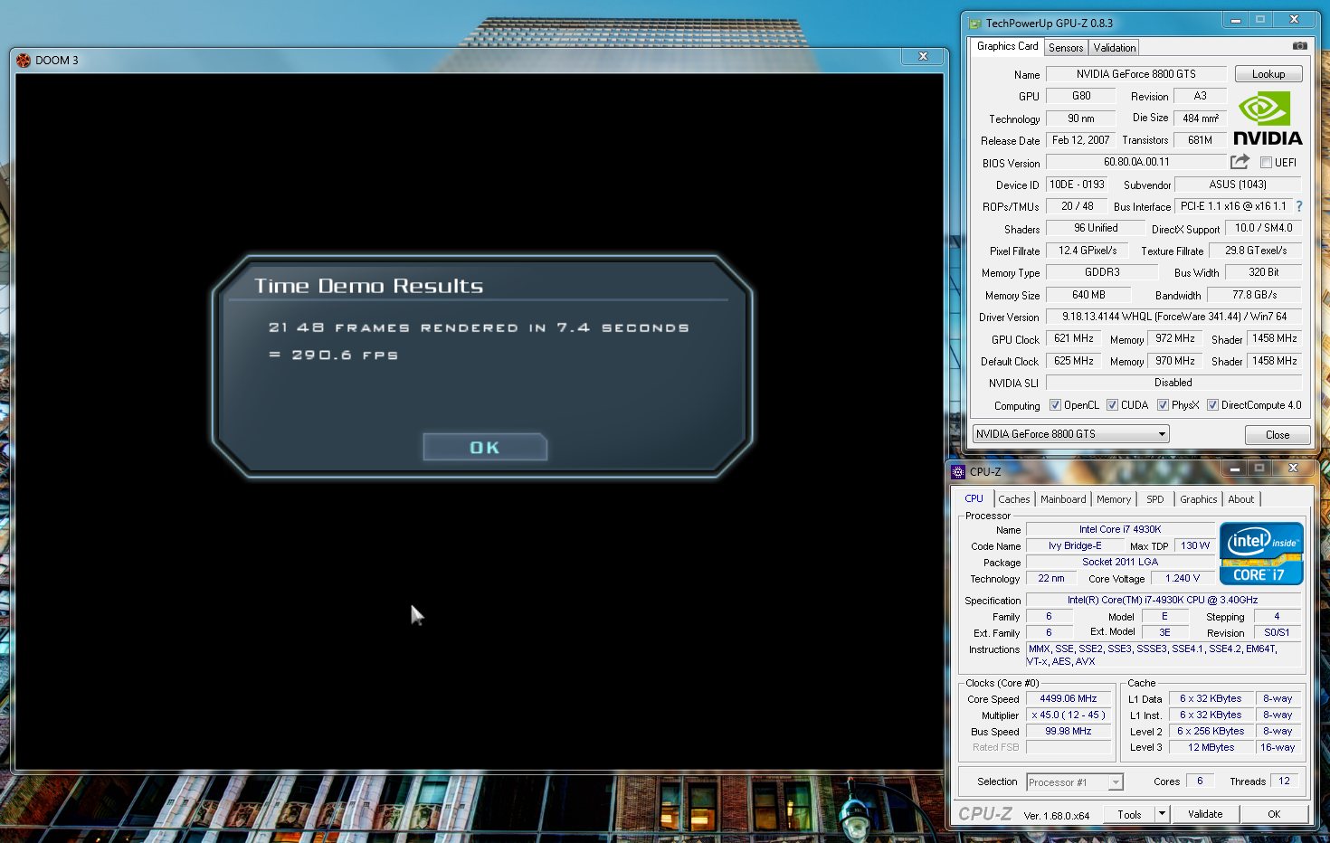Toggle the DirectCompute 4.0 checkbox
Viewport: 1330px width, 843px height.
pos(1212,405)
